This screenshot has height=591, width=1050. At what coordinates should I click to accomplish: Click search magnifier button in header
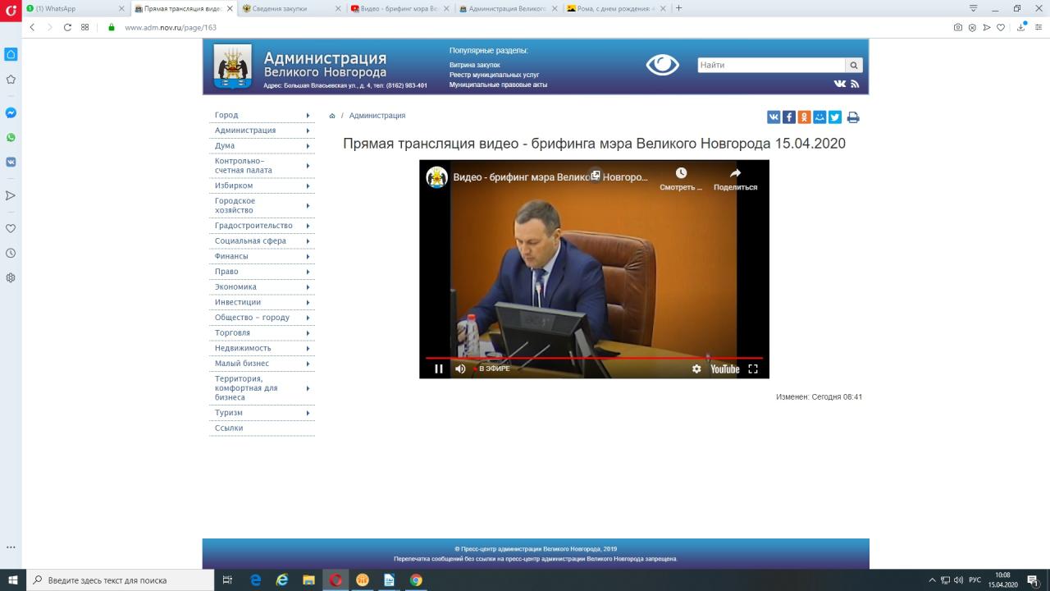point(854,65)
